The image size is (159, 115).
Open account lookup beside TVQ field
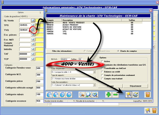point(33,30)
